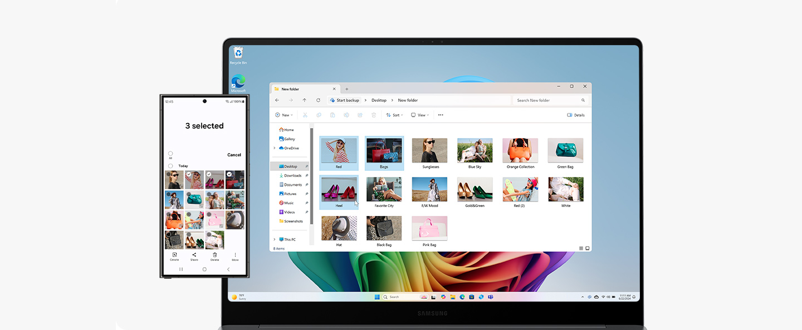Open the Microsoft Edge desktop shortcut

tap(238, 83)
